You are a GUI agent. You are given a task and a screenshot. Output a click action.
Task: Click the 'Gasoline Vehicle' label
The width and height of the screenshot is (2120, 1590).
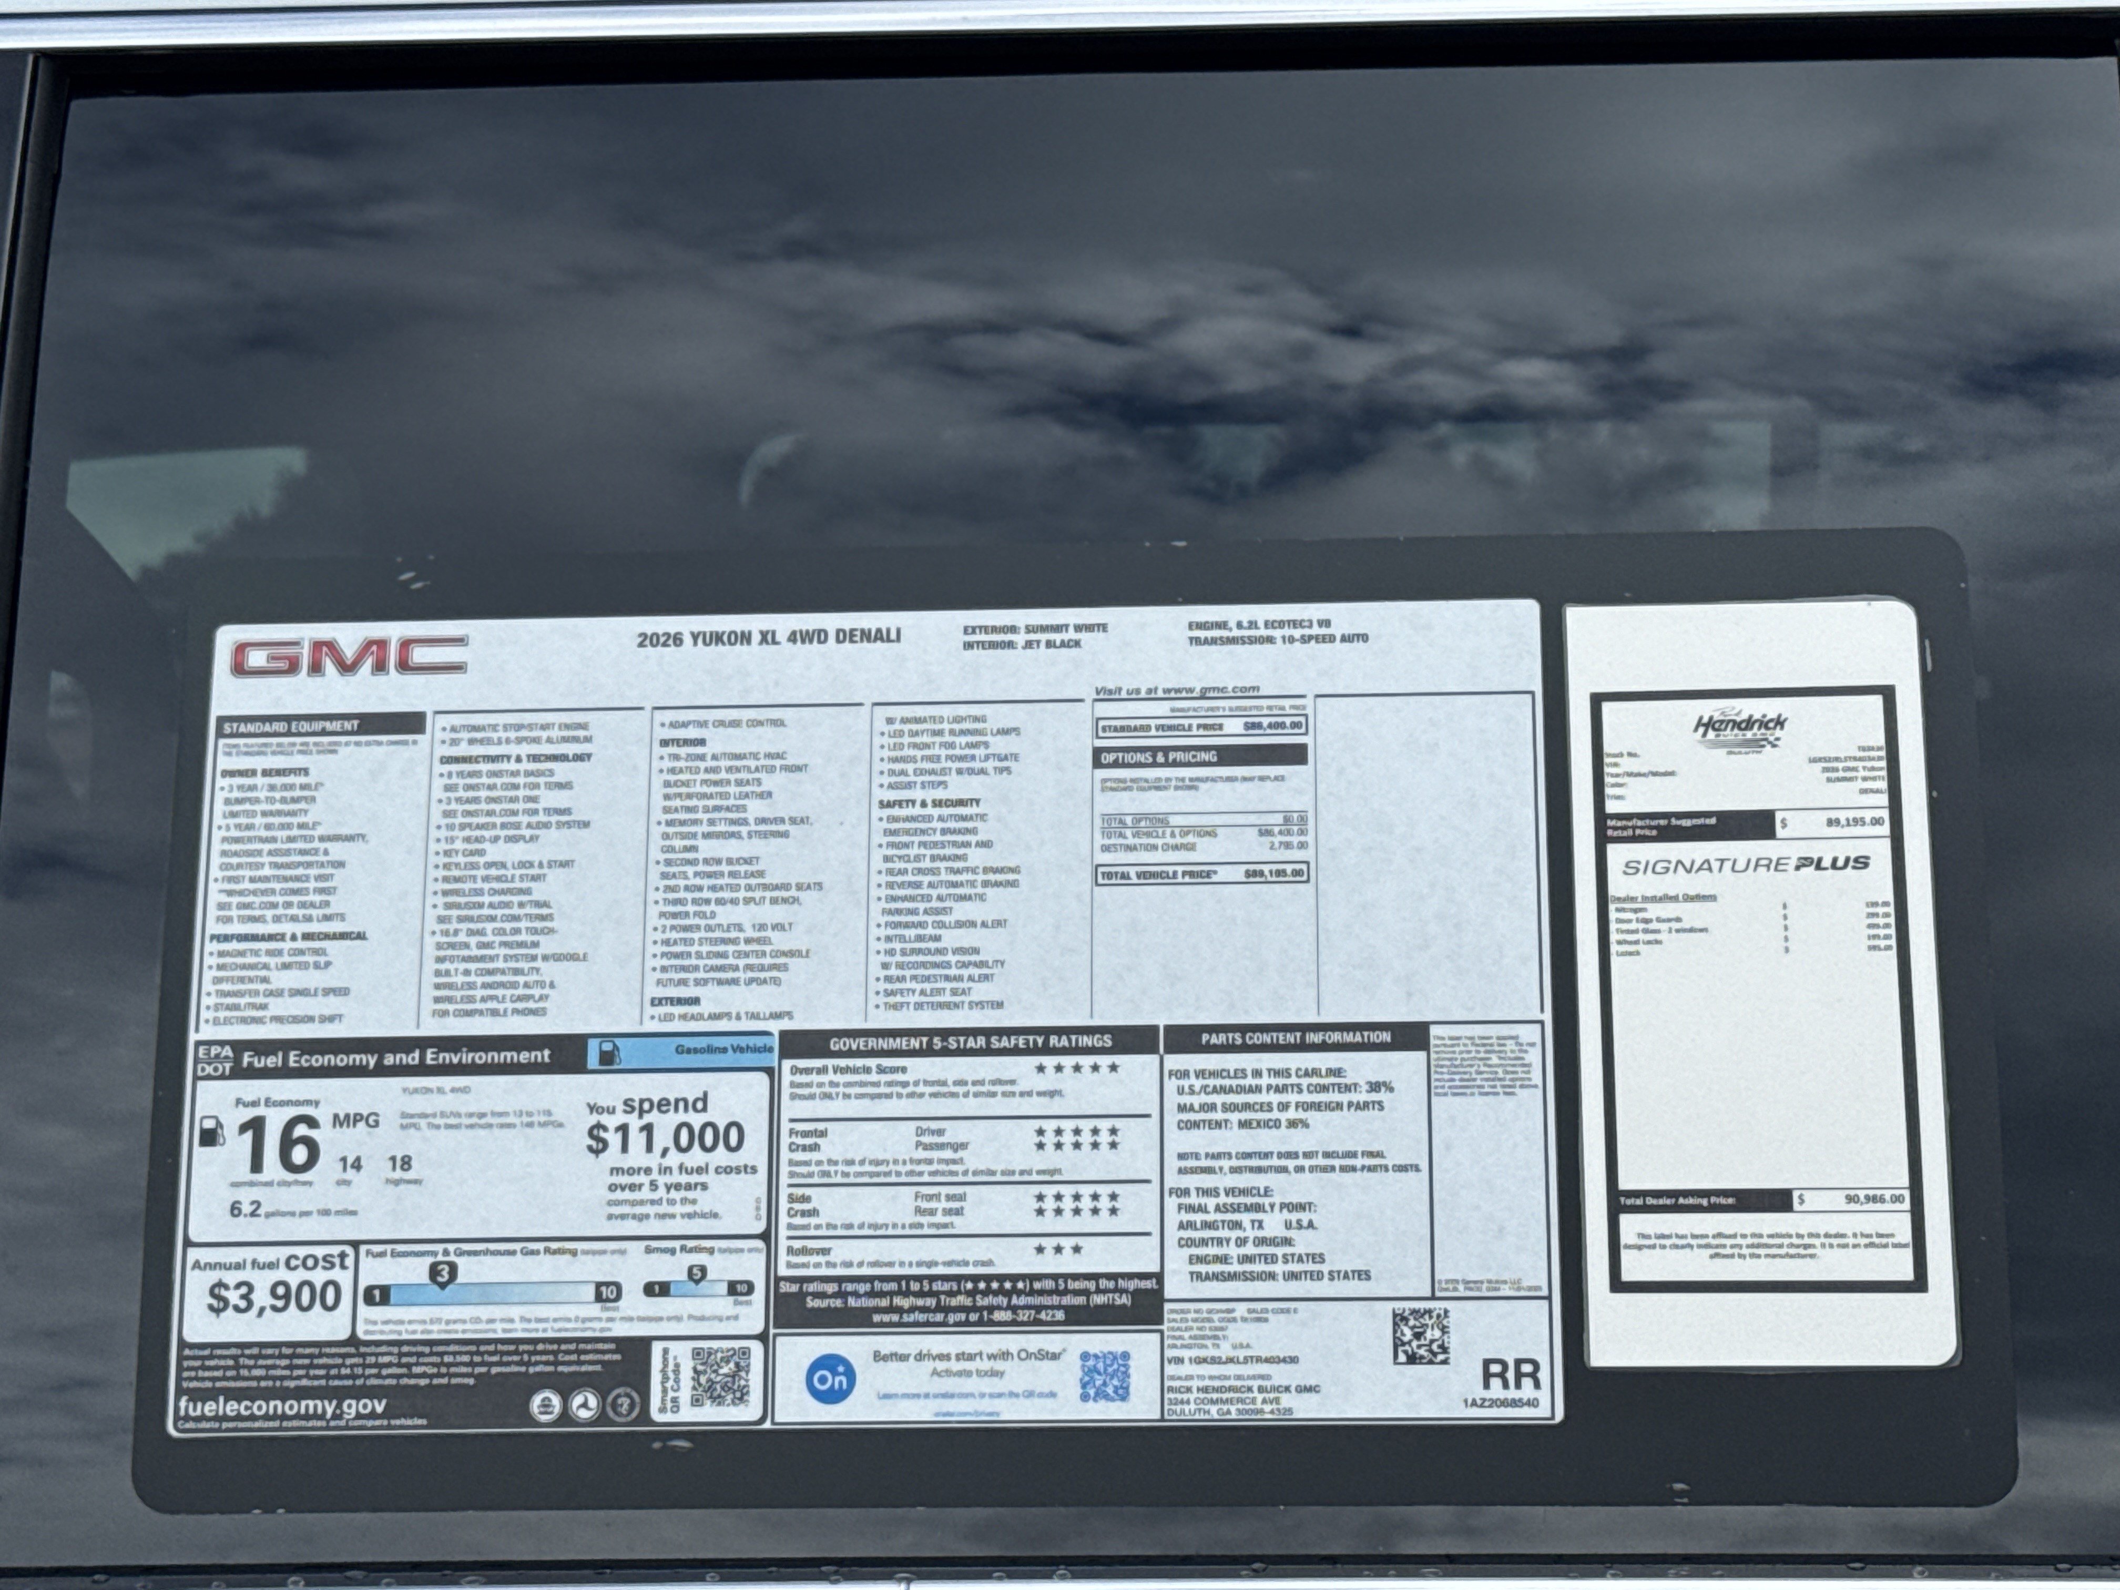click(x=722, y=1049)
